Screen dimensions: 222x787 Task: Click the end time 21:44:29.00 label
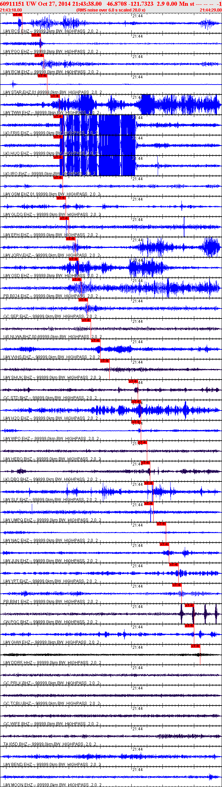pos(210,10)
